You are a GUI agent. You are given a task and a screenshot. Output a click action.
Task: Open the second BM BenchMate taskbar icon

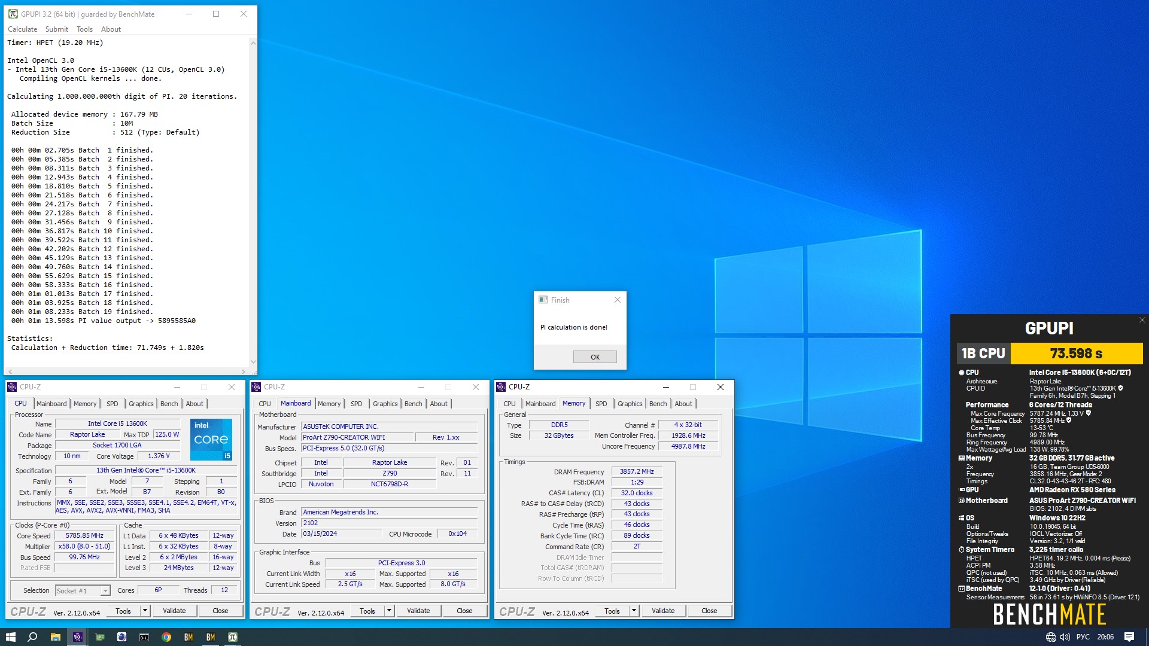(211, 637)
